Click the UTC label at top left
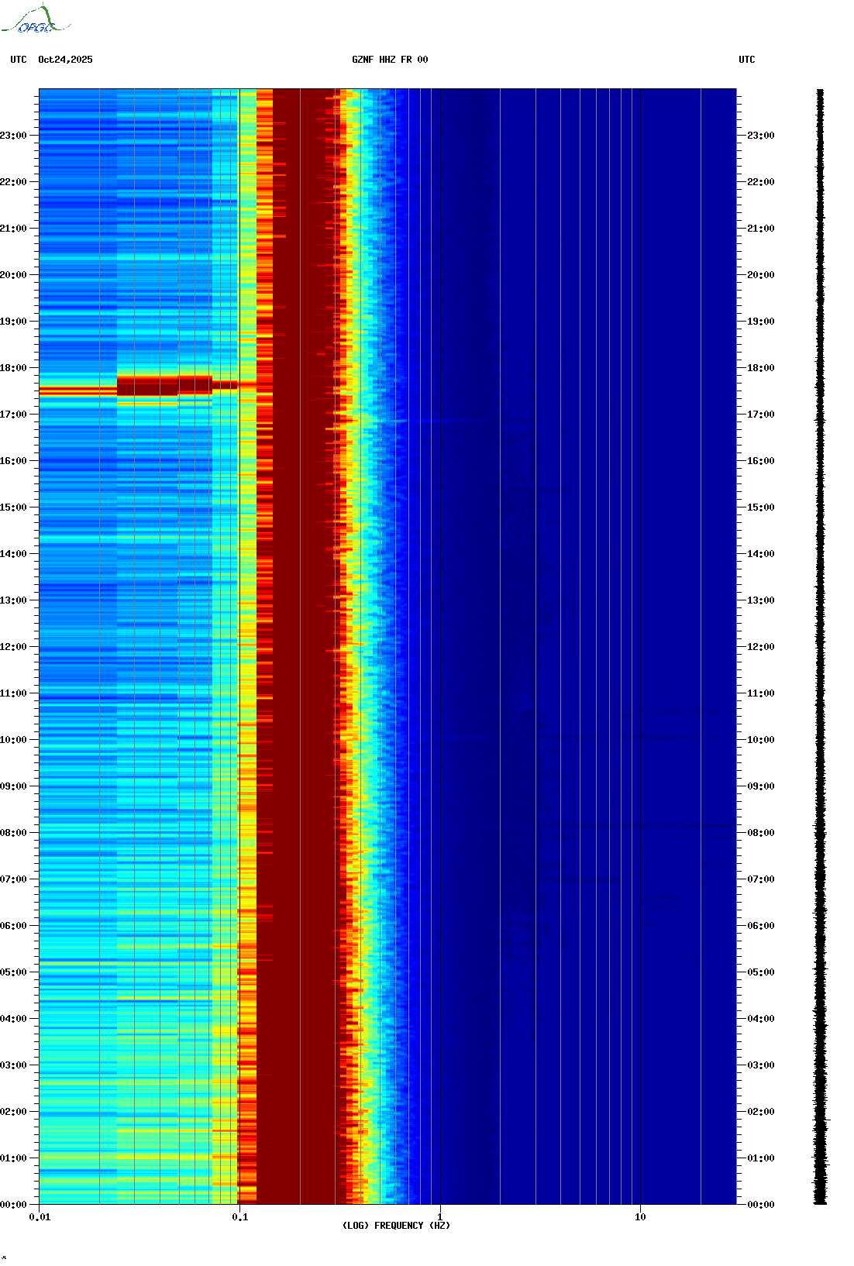Screen dimensions: 854x1266 (19, 60)
